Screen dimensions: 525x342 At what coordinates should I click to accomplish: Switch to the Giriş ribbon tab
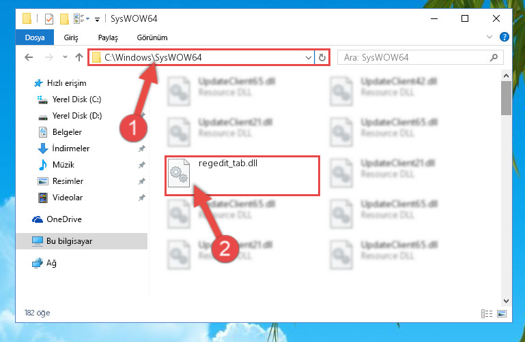click(71, 37)
